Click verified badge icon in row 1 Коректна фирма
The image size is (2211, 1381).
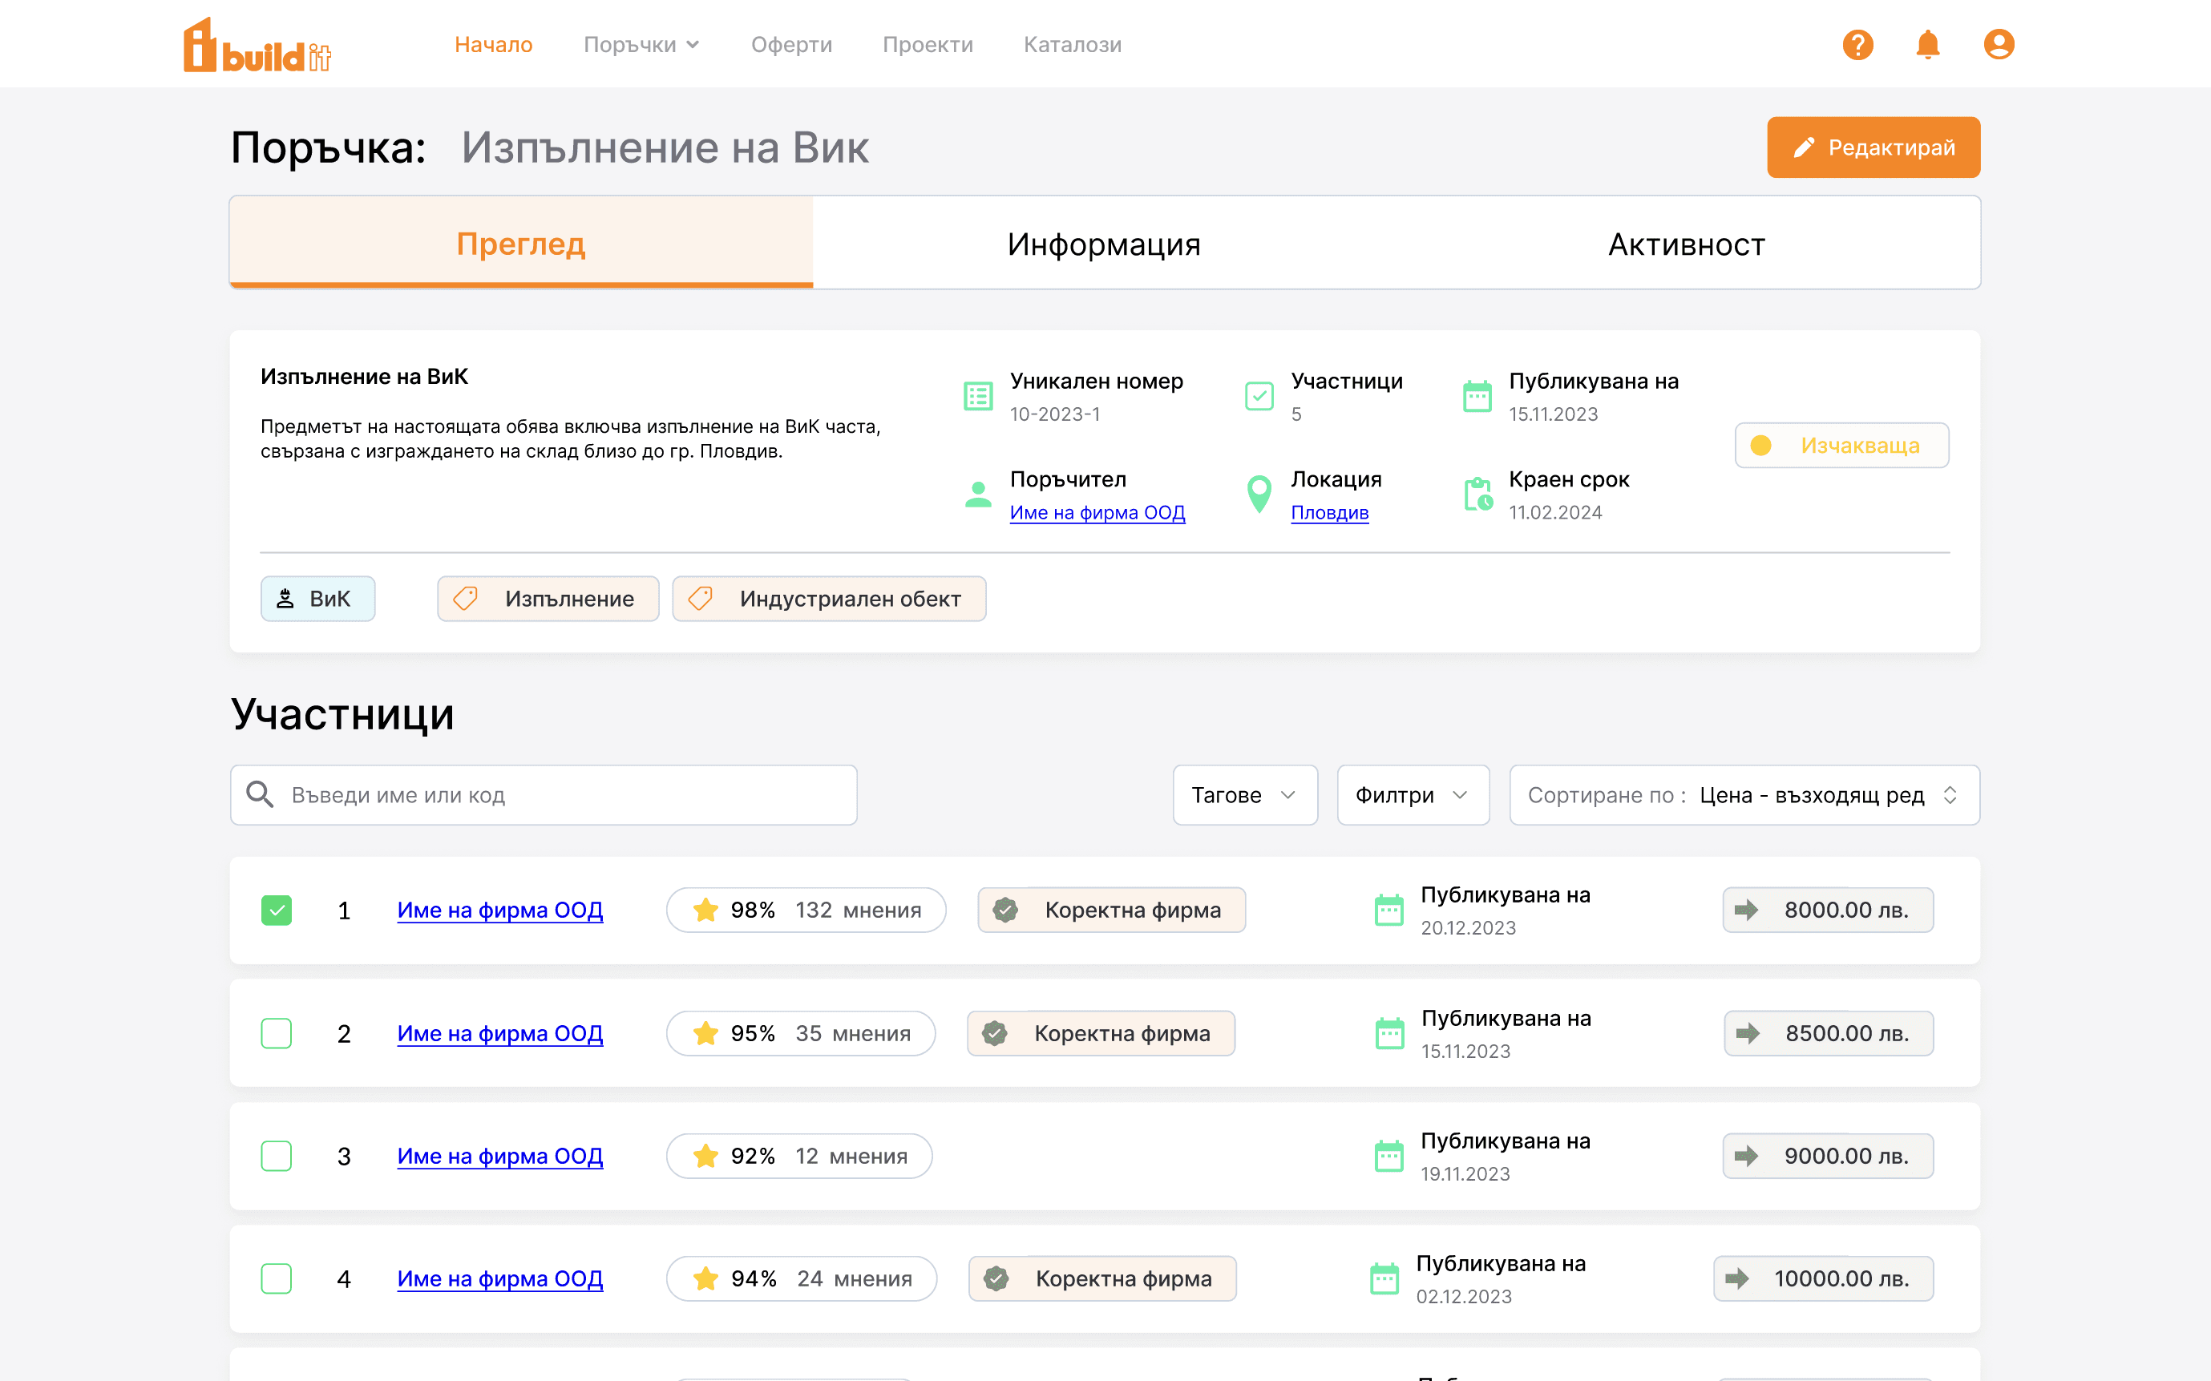pyautogui.click(x=1005, y=910)
